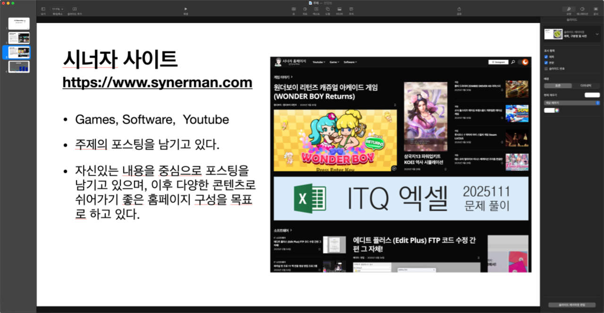The image size is (604, 313).
Task: Uncheck the Title (제목) checkbox
Action: [x=546, y=56]
